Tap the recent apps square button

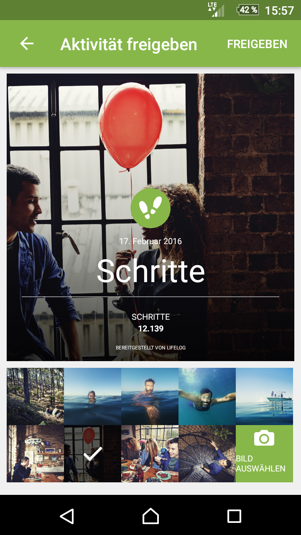coord(234,516)
